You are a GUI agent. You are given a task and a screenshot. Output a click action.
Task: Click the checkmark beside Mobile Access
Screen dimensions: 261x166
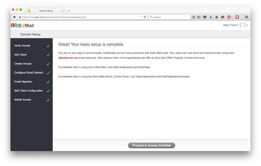(48, 100)
